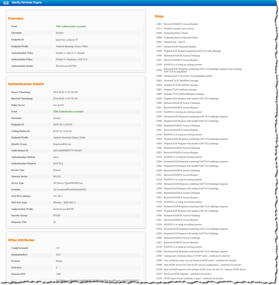This screenshot has height=285, width=279.
Task: Click step 15004 Matched rule - Dot1X
Action: tap(170, 42)
